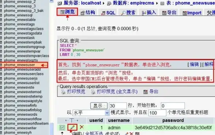Click repeat headers field showing 100
This screenshot has width=215, height=135.
tap(157, 113)
